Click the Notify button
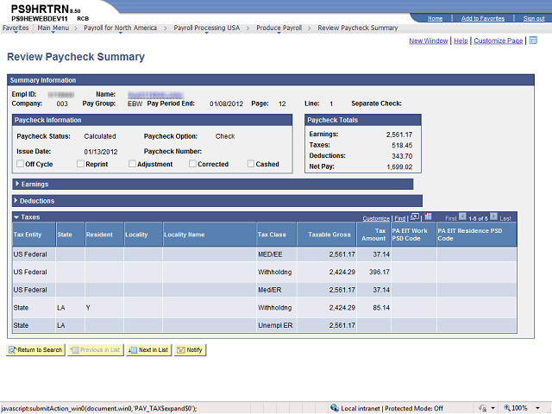552x414 pixels. click(190, 349)
